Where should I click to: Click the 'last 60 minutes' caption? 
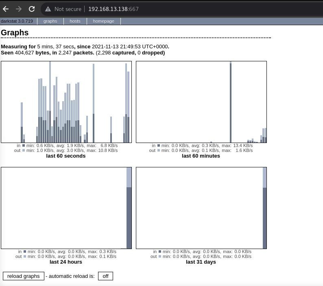click(x=201, y=156)
